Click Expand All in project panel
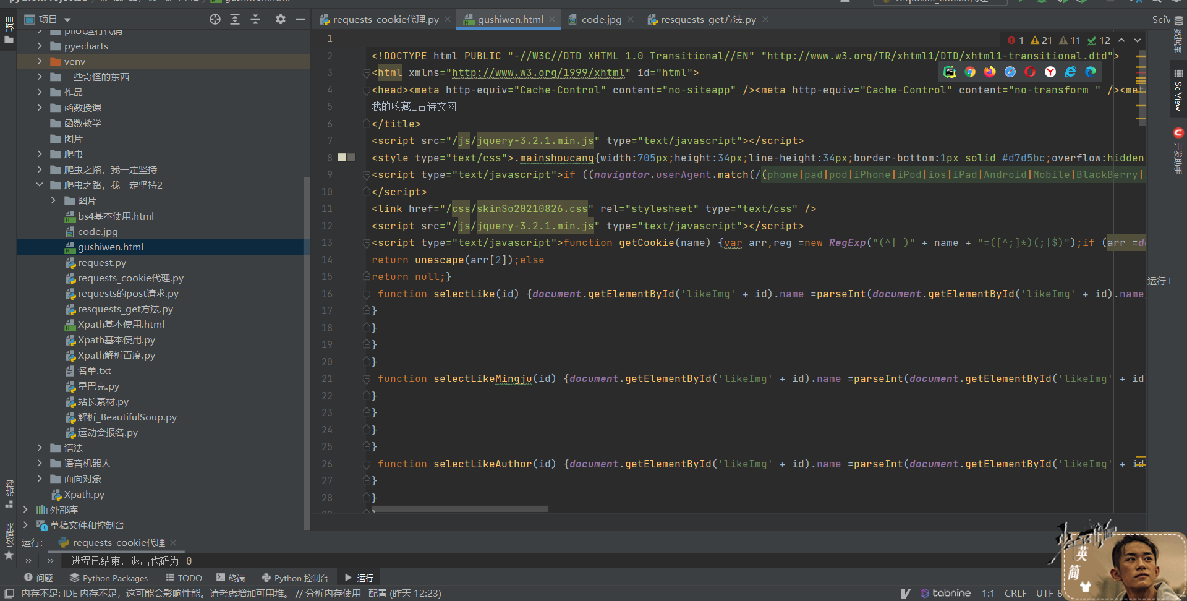This screenshot has height=601, width=1187. pyautogui.click(x=235, y=19)
